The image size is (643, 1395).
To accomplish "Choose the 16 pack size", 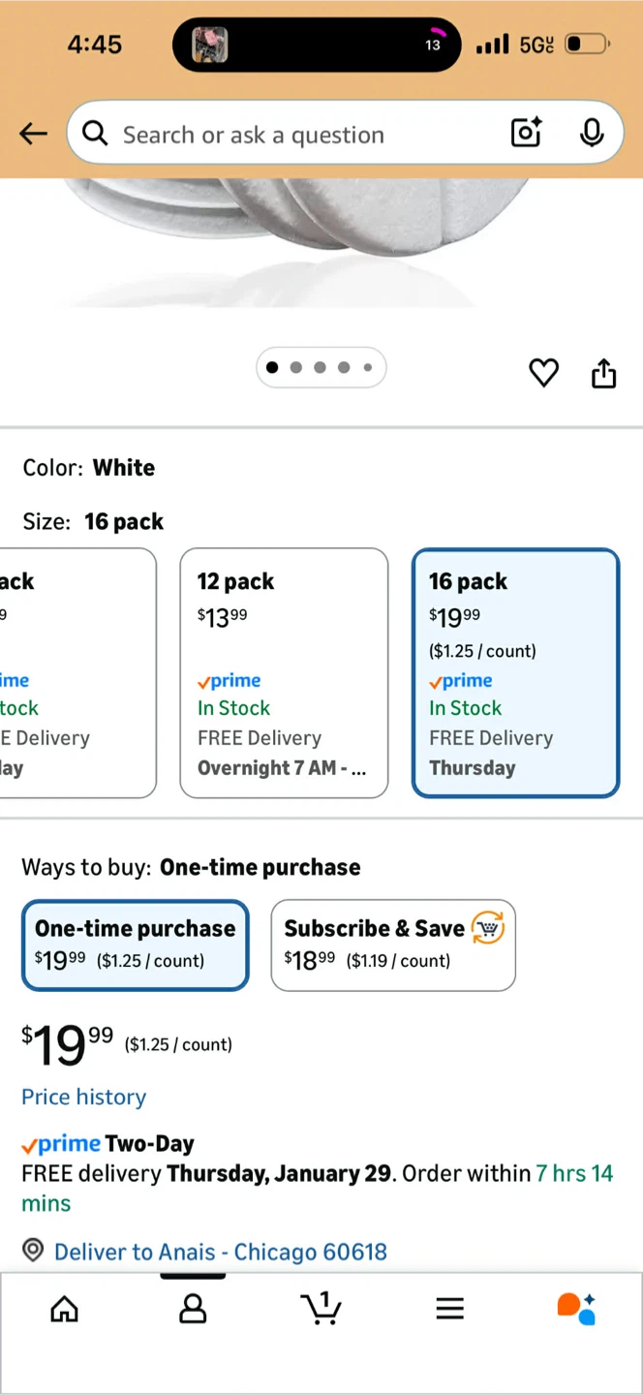I will point(515,673).
